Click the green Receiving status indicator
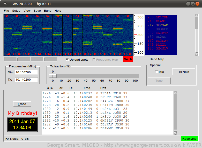 pyautogui.click(x=189, y=139)
